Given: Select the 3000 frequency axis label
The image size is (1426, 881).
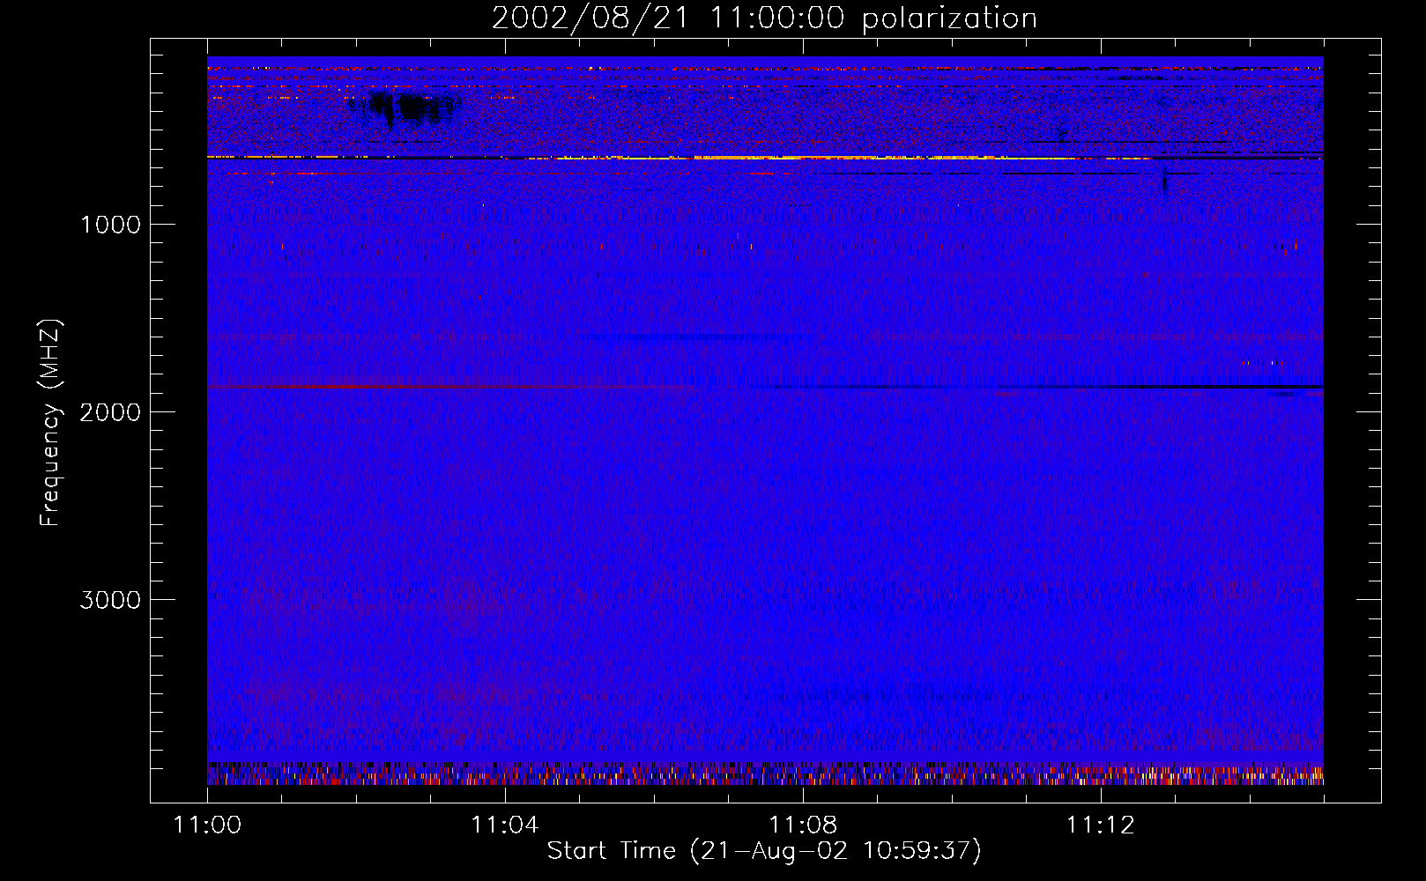Looking at the screenshot, I should [x=110, y=600].
